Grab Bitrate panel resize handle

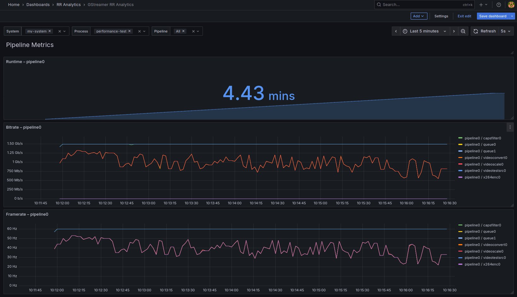click(x=512, y=205)
